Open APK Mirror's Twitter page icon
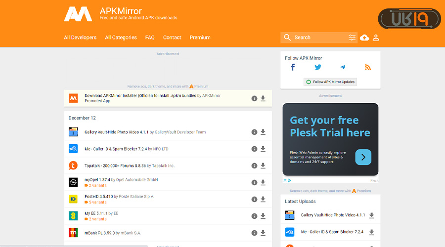The width and height of the screenshot is (445, 247). coord(317,68)
